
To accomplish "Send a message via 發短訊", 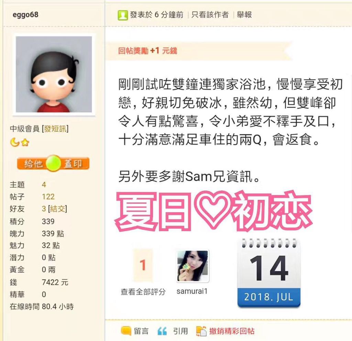I will (55, 129).
